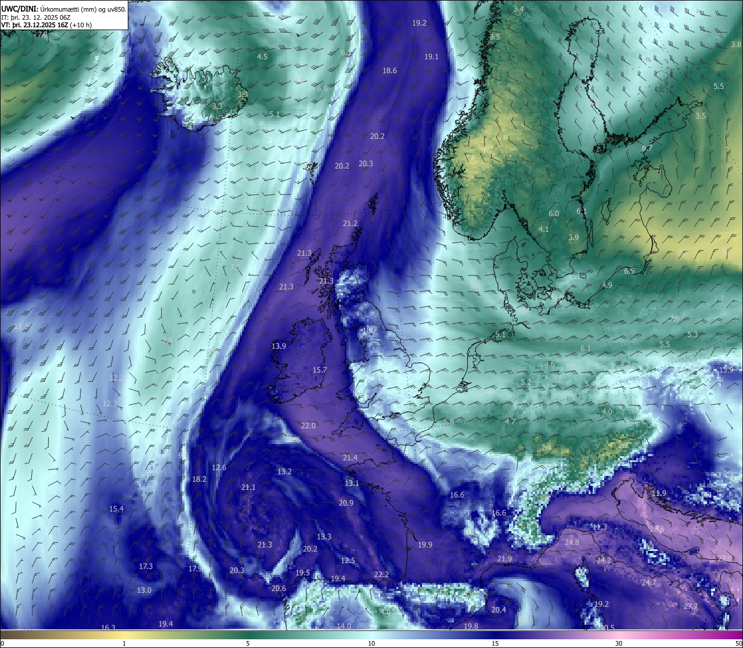Image resolution: width=743 pixels, height=648 pixels.
Task: Click the 4.7 value on the map
Action: point(510,422)
